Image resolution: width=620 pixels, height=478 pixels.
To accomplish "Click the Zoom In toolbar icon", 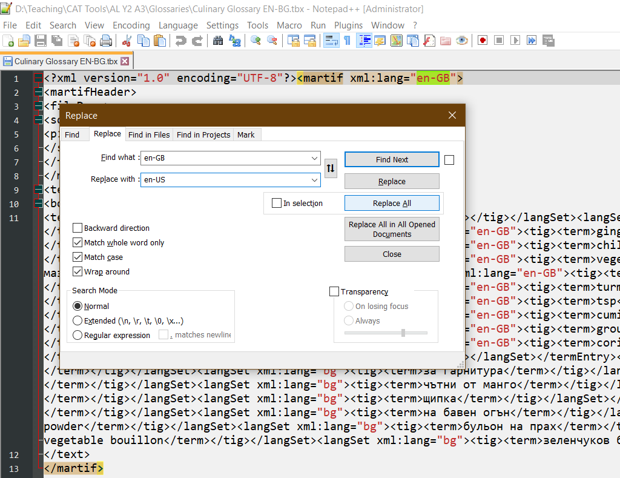I will [x=256, y=41].
